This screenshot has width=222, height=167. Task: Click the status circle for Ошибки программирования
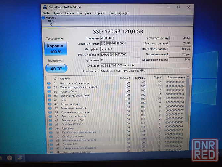51,133
